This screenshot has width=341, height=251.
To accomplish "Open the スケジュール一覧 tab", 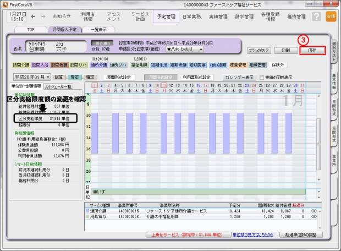I will pyautogui.click(x=58, y=86).
